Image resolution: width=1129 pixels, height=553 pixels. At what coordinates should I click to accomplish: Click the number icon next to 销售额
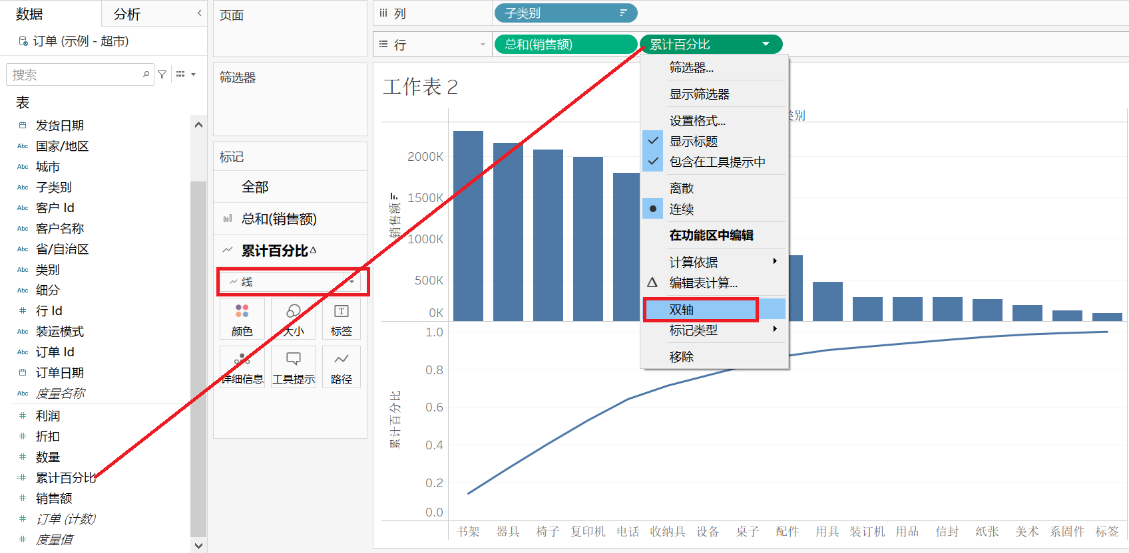[x=23, y=498]
